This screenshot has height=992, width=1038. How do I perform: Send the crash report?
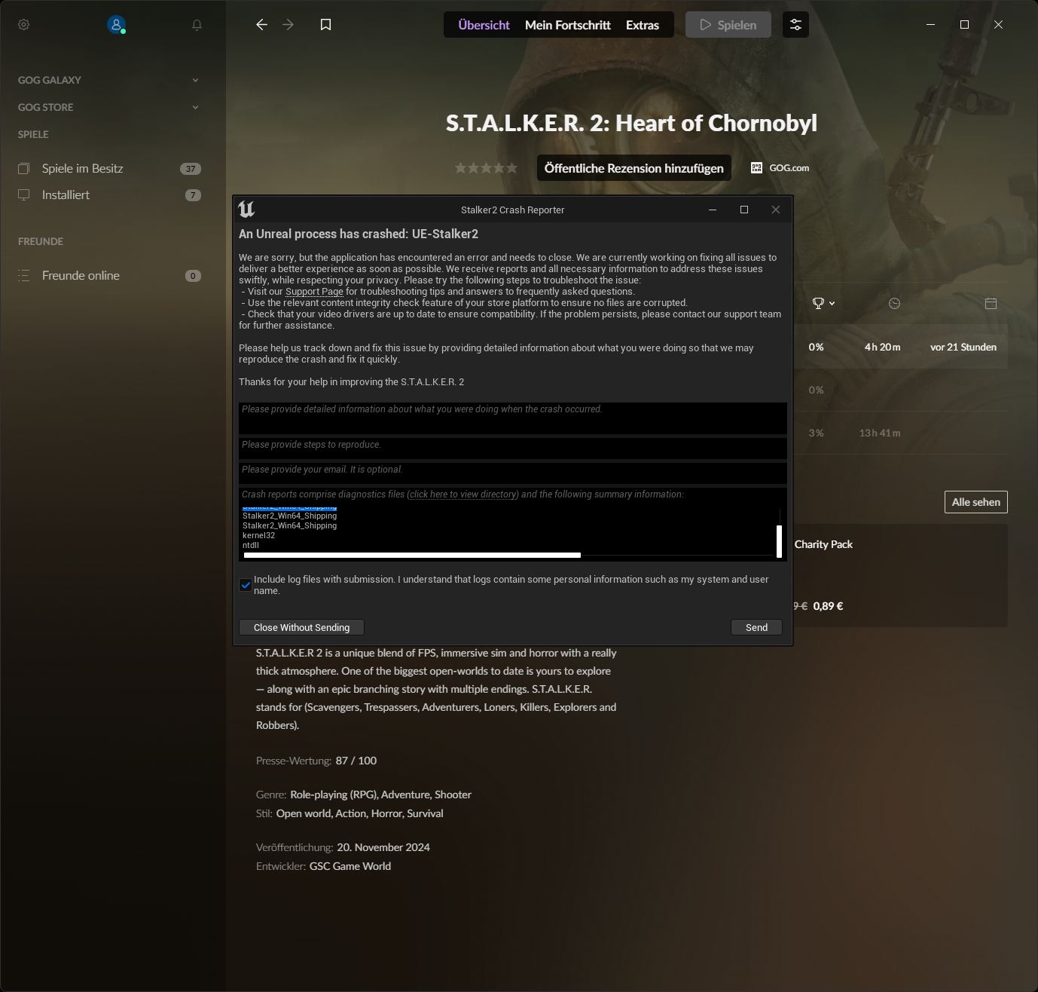756,627
